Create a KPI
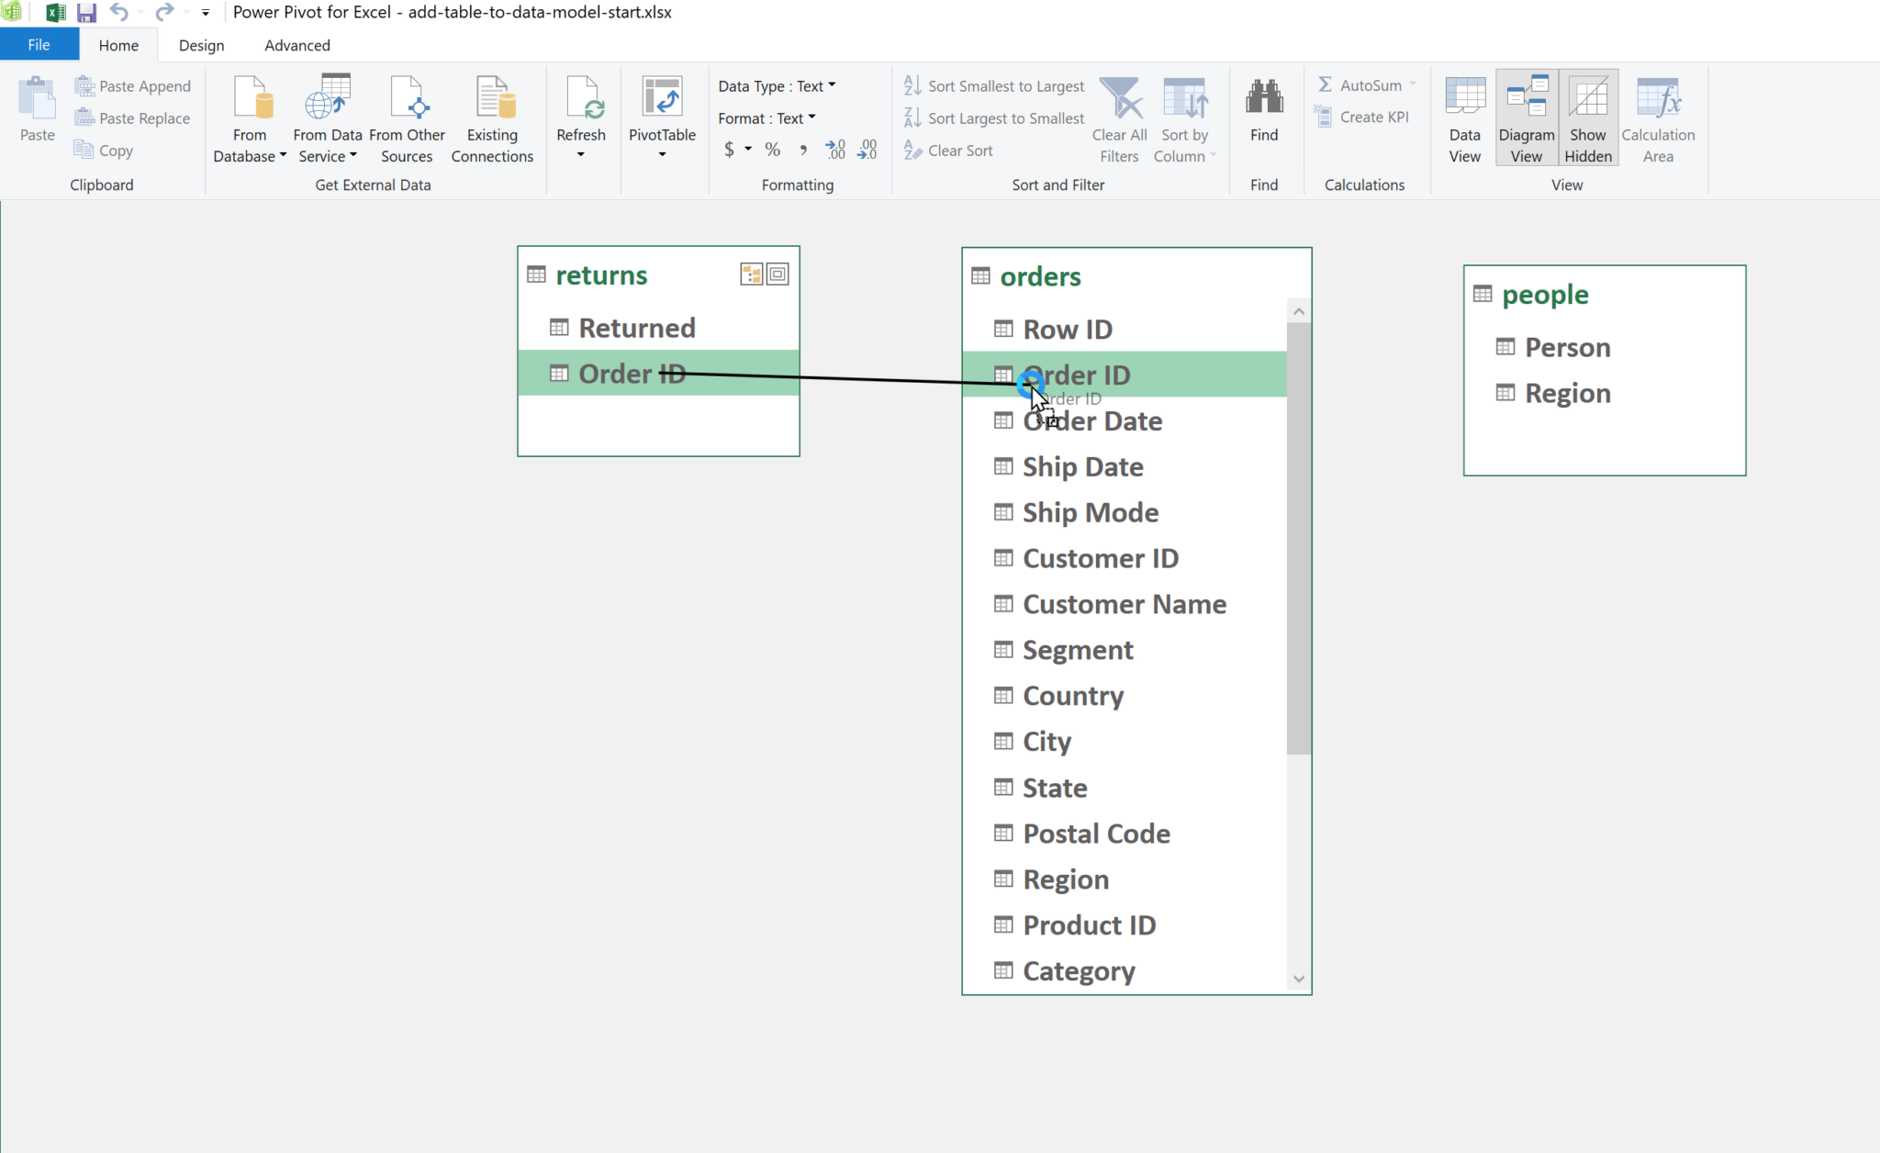 [x=1365, y=117]
